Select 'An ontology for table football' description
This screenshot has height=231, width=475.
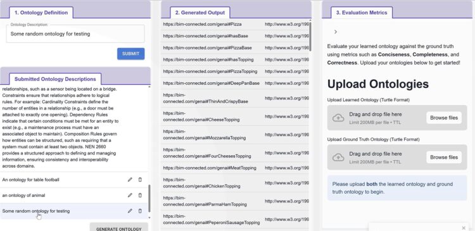click(30, 180)
